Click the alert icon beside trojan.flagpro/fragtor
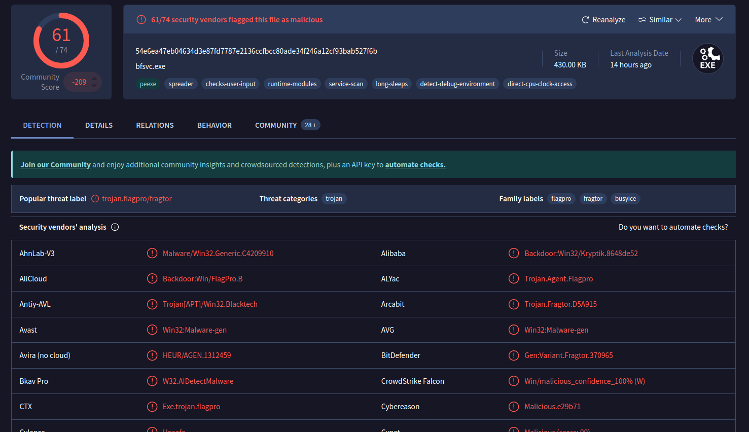Screen dimensions: 749x432 (95, 199)
